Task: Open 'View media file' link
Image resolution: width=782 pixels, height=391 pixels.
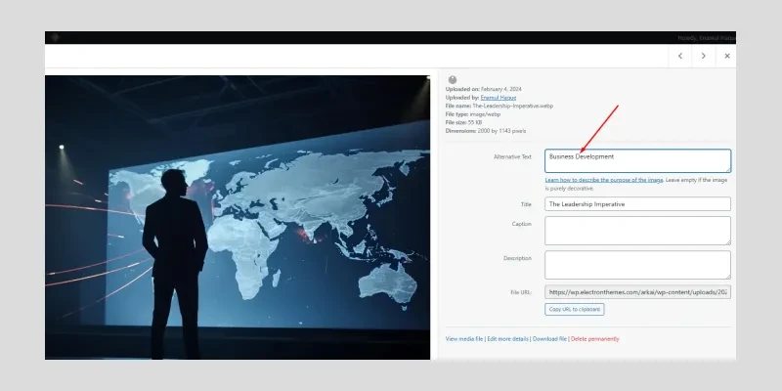Action: [464, 339]
